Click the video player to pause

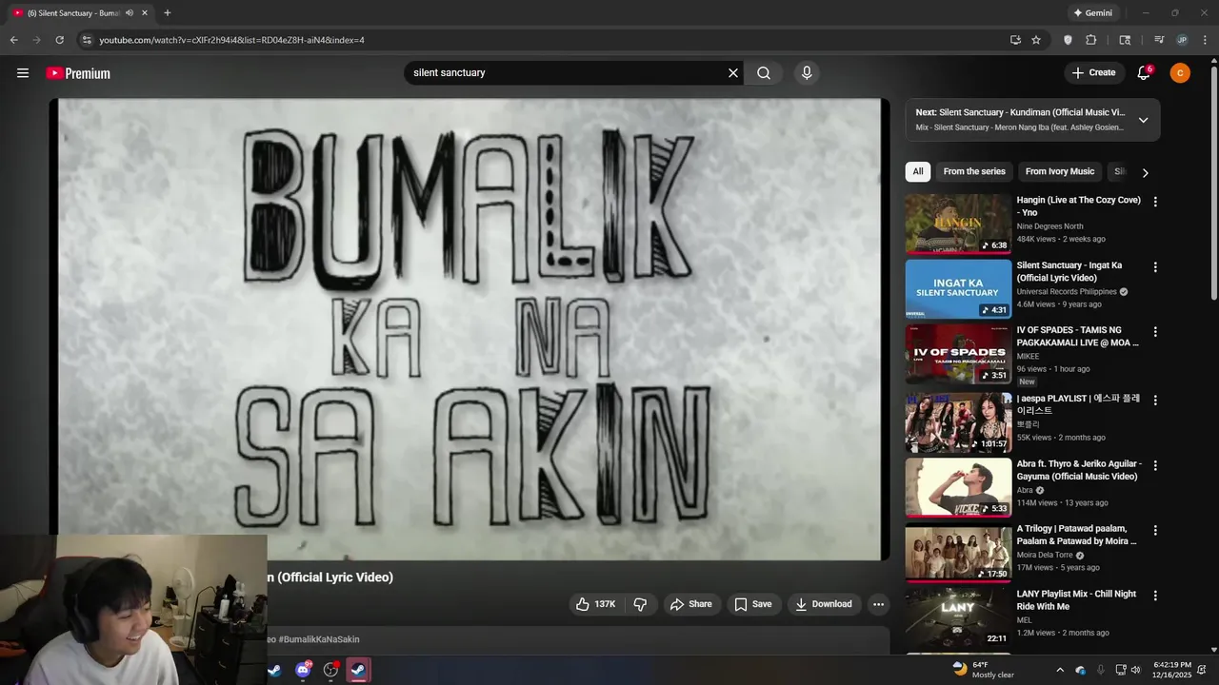tap(470, 329)
